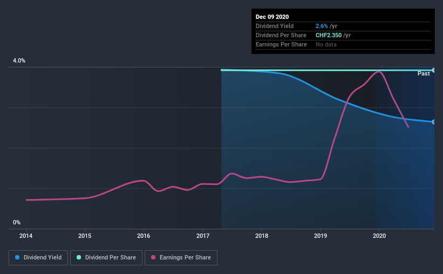Select 2017 on the time axis
Screen dimensions: 443x274
coord(203,236)
